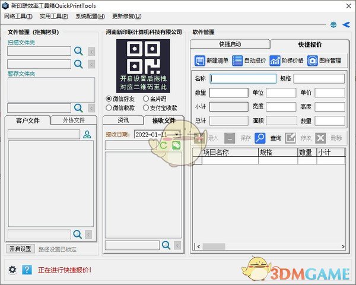Image resolution: width=356 pixels, height=285 pixels.
Task: Click search icon below 暂存文件夹 box
Action: click(x=78, y=108)
